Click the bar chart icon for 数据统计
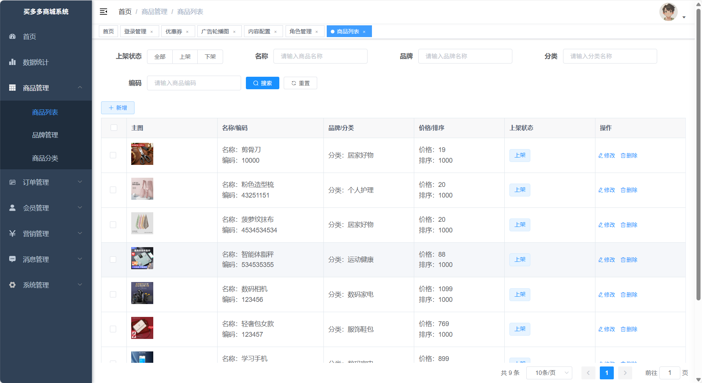702x383 pixels. [12, 62]
